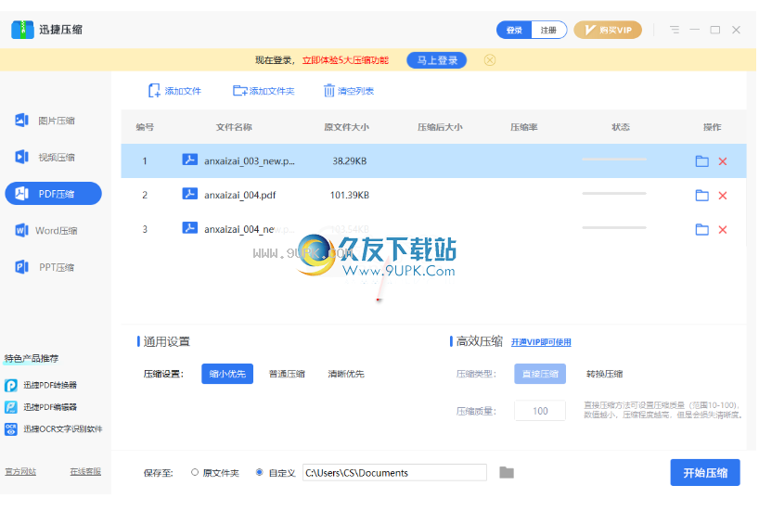The height and width of the screenshot is (511, 759).
Task: Open the 开通VIP即可使用 link
Action: click(x=541, y=342)
